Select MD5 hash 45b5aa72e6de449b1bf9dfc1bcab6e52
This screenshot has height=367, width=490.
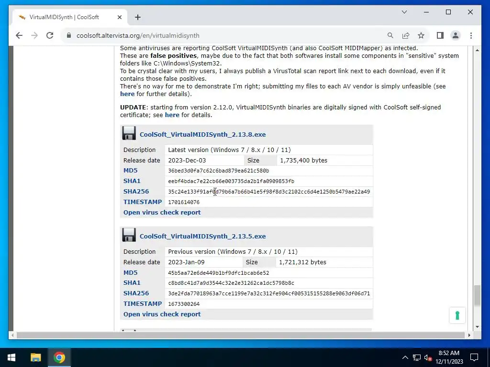pyautogui.click(x=218, y=273)
